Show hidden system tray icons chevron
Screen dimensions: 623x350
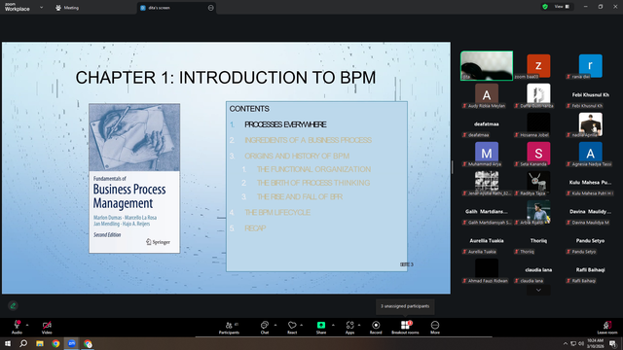tap(566, 343)
